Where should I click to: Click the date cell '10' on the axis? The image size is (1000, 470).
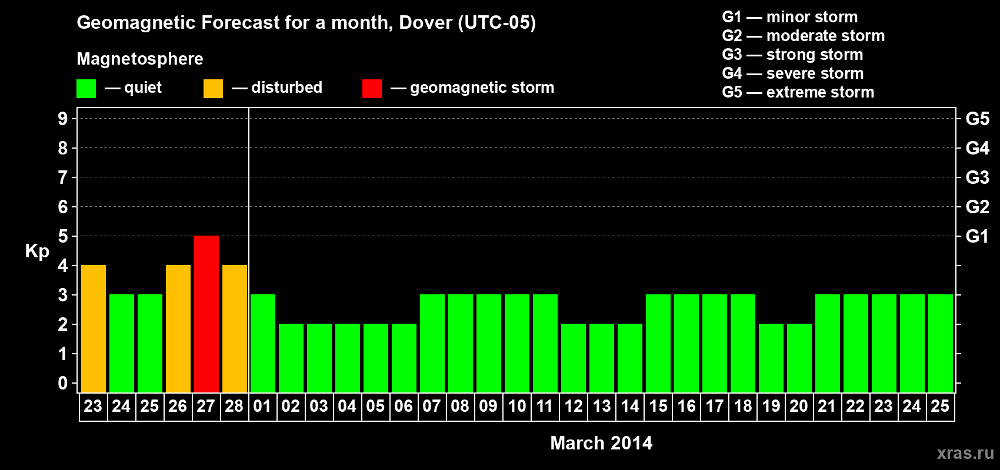pyautogui.click(x=517, y=407)
